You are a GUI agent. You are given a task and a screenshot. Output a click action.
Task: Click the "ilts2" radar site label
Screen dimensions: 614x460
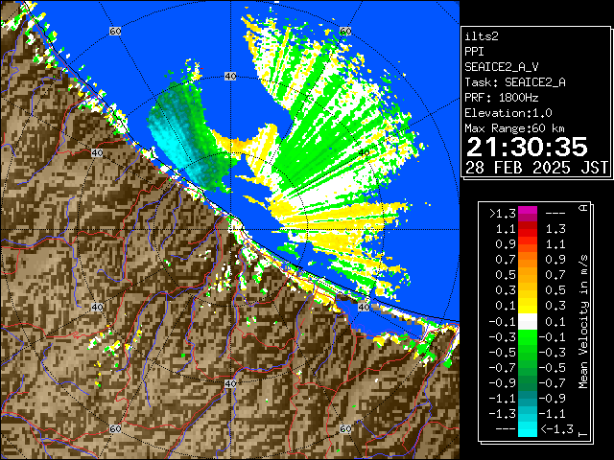point(482,36)
